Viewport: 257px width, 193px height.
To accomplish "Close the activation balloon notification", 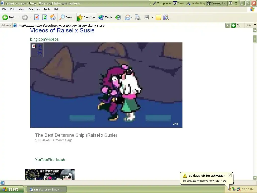I will [230, 175].
